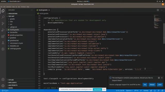The width and height of the screenshot is (165, 92).
Task: Open the Selection menu
Action: click(x=9, y=7)
